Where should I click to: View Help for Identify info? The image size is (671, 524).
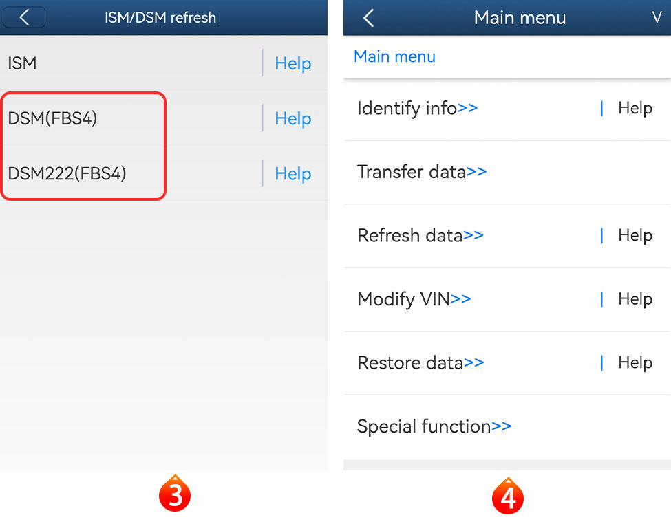635,108
